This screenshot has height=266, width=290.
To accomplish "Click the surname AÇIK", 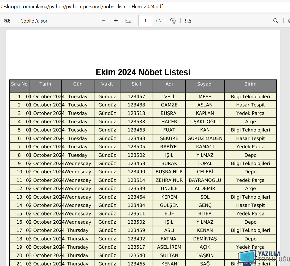I will 205,247.
